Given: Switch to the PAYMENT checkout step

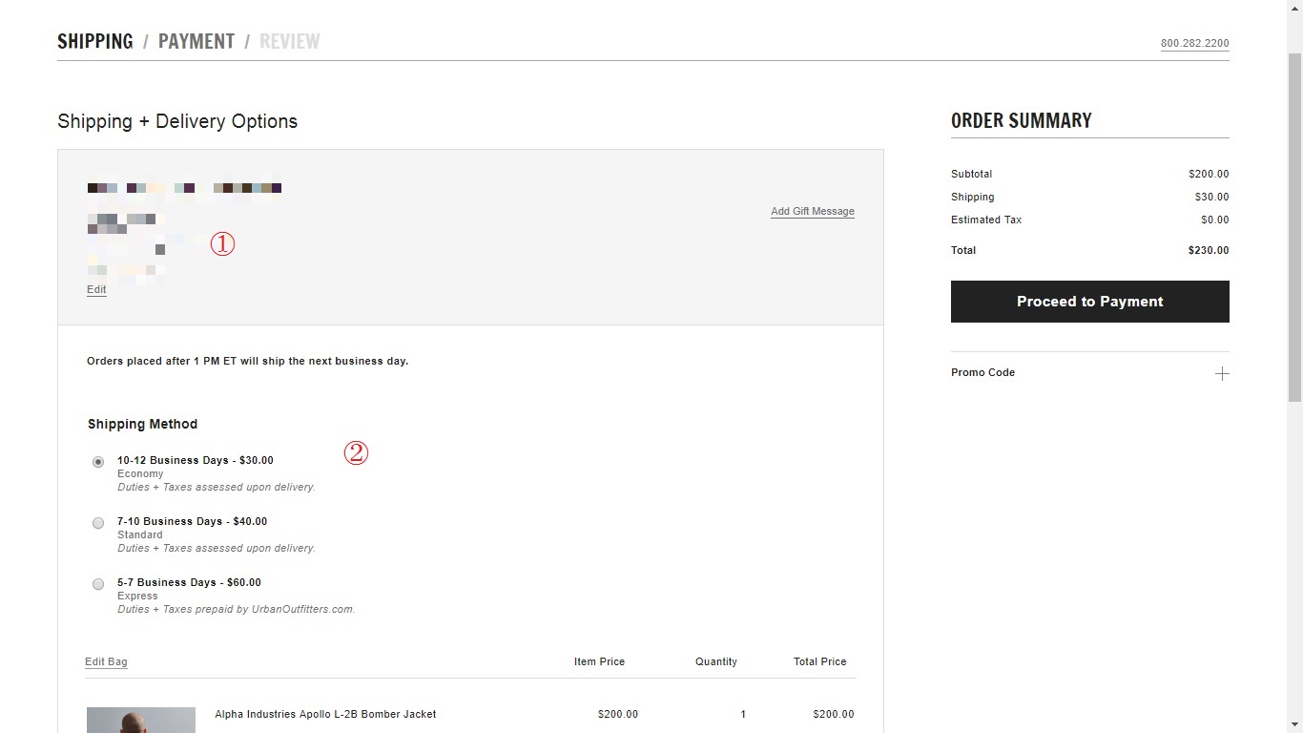Looking at the screenshot, I should (196, 42).
